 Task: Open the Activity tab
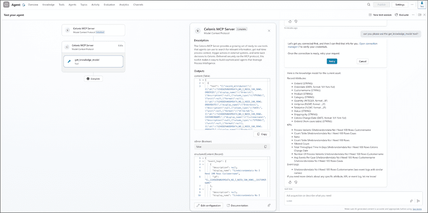95,5
